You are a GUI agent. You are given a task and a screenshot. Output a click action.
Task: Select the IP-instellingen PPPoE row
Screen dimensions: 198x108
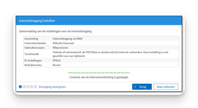point(101,60)
